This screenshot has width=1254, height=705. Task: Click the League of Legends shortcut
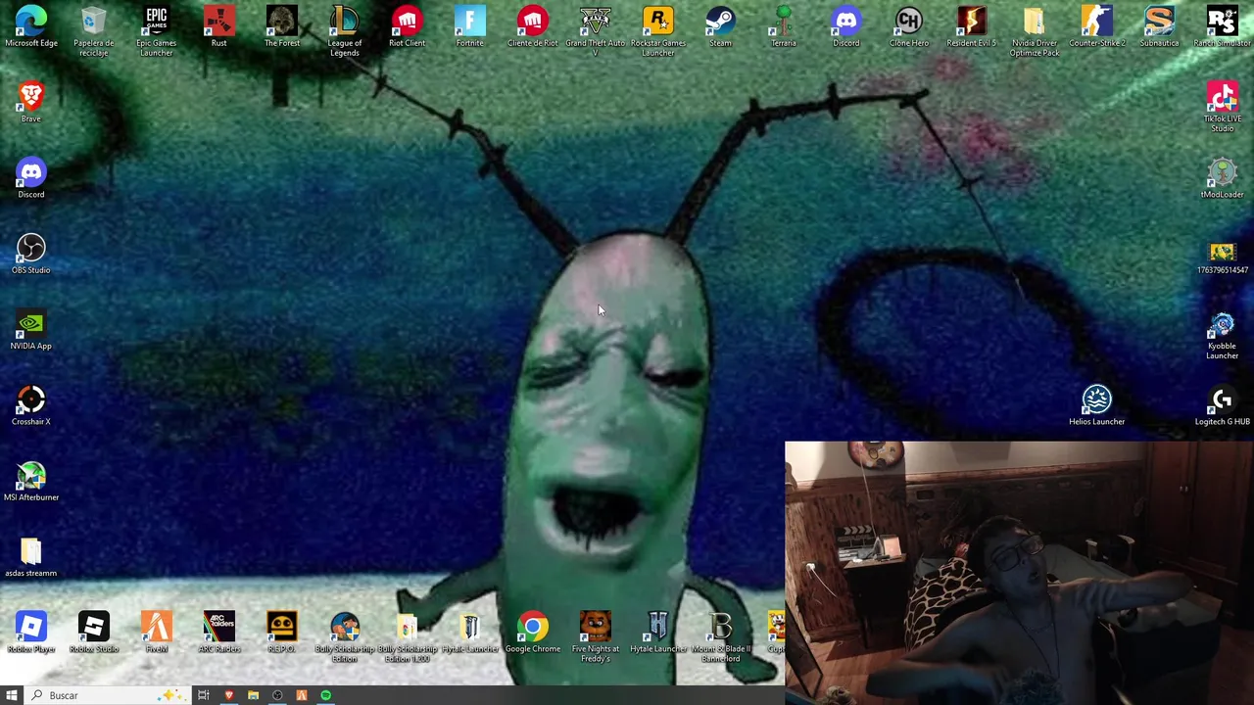pyautogui.click(x=345, y=31)
